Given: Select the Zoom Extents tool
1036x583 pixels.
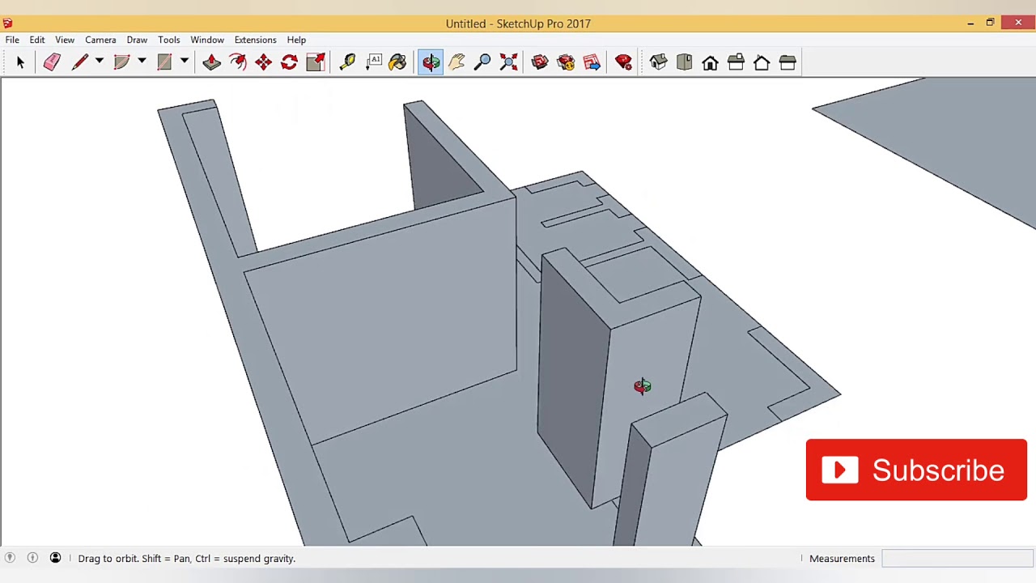Looking at the screenshot, I should pos(508,62).
